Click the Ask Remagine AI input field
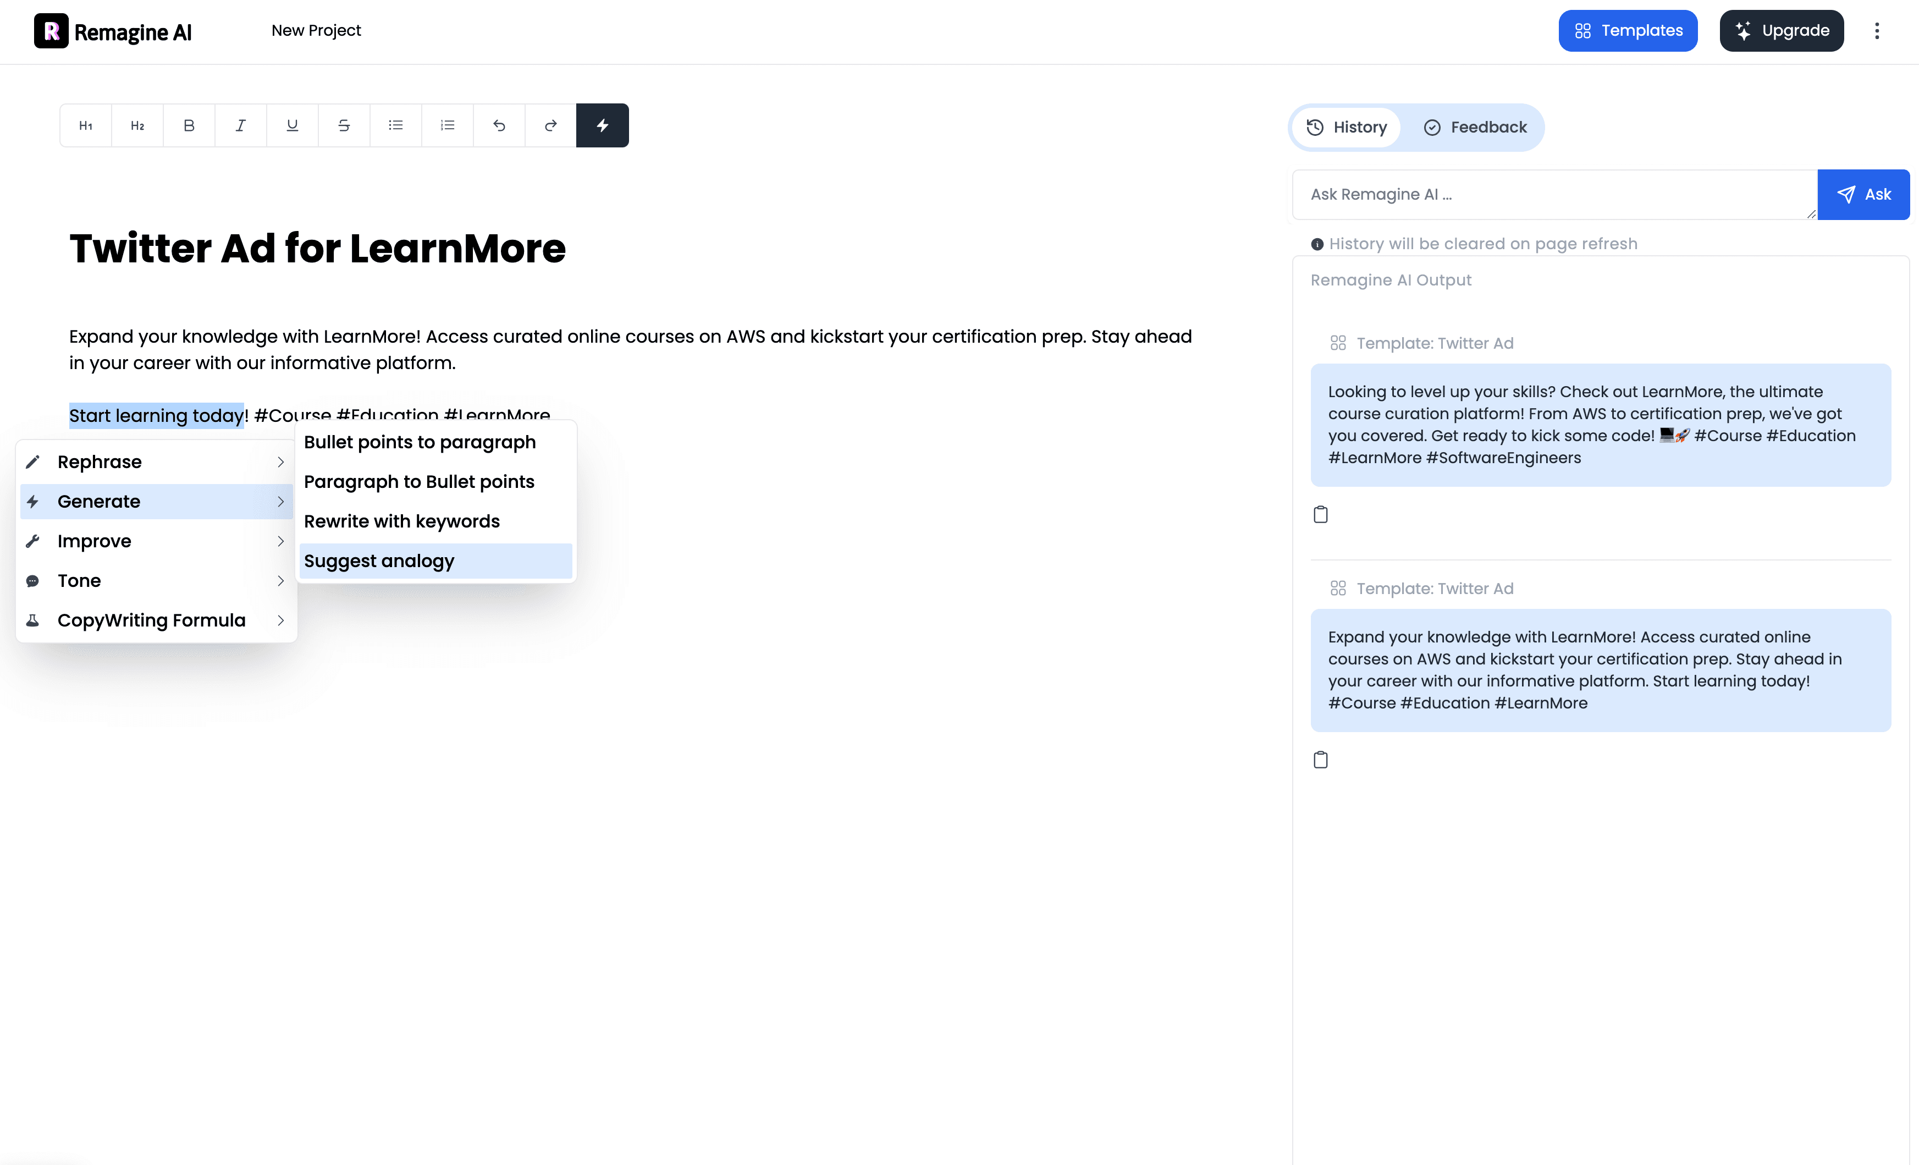The image size is (1919, 1165). pyautogui.click(x=1554, y=194)
